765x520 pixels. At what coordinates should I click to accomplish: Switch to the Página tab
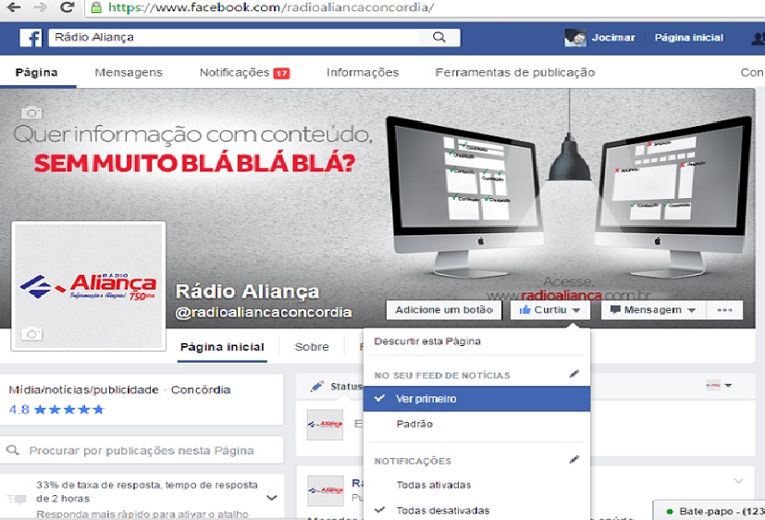click(37, 73)
